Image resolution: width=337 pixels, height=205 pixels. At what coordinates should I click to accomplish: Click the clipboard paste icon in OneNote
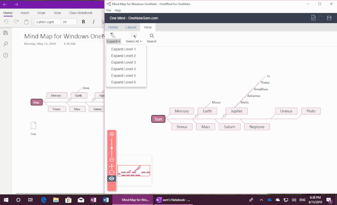point(26,22)
